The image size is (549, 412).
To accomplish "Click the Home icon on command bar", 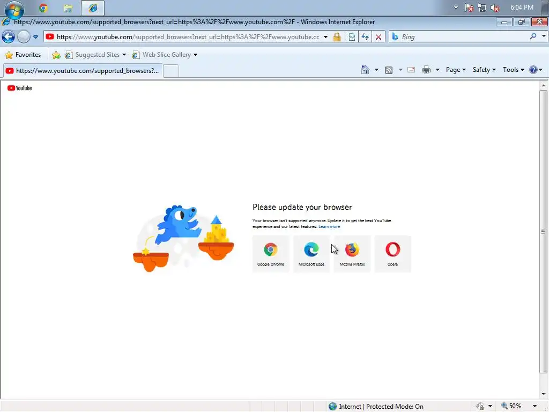I will click(x=365, y=70).
